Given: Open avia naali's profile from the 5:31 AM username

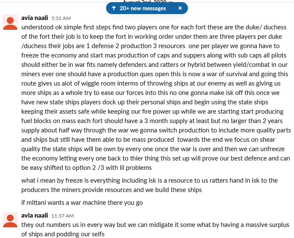Looking at the screenshot, I should click(x=35, y=18).
